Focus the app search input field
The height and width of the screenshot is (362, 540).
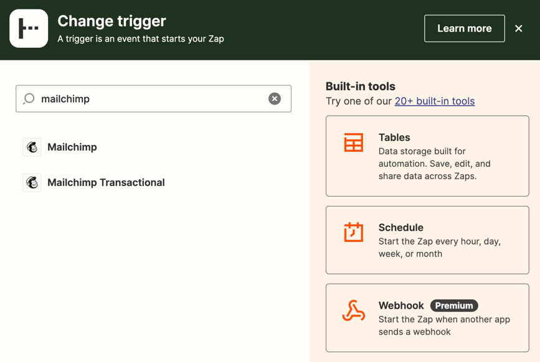(154, 99)
